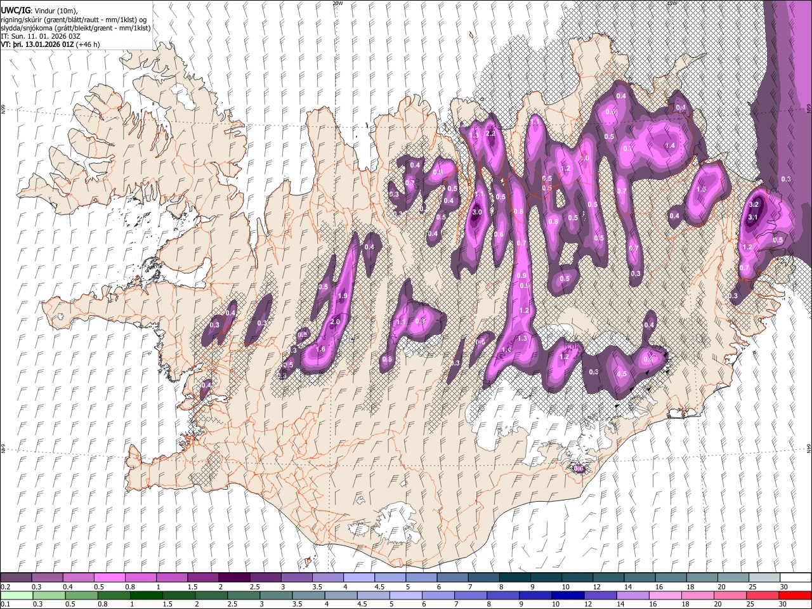Pick upper legend swatch between 6 and 7
The image size is (812, 609).
pos(452,578)
